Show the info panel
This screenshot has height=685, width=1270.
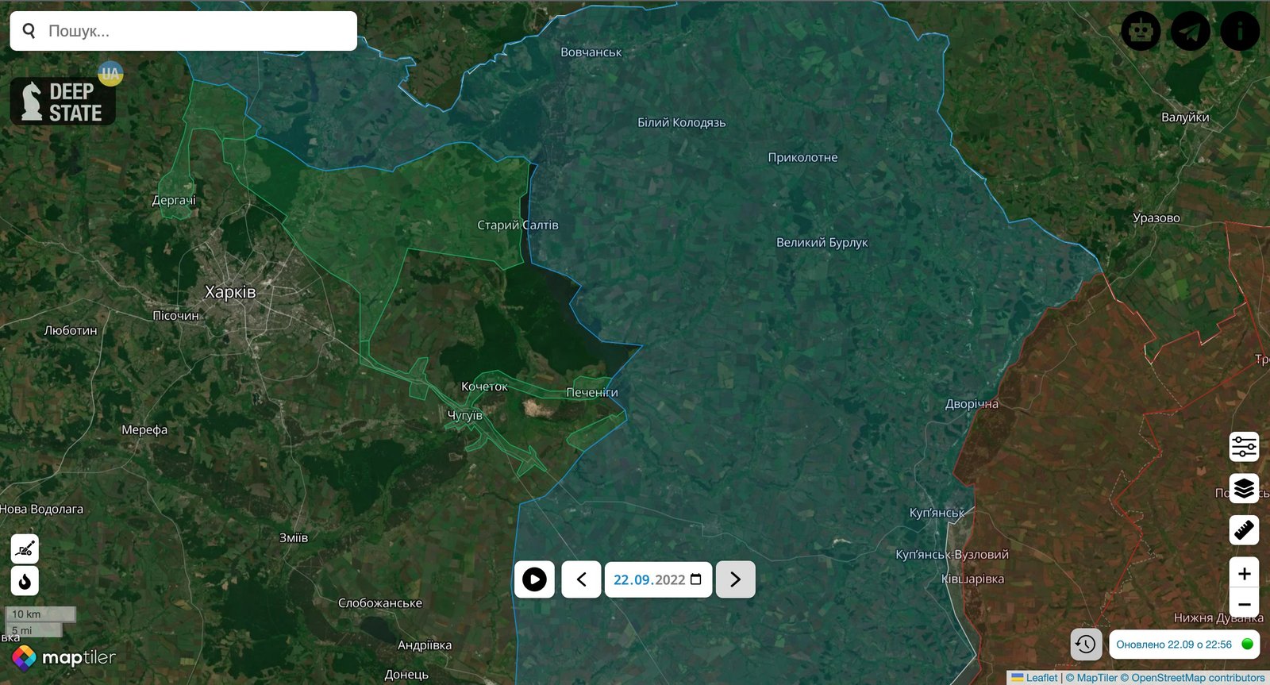pos(1240,31)
